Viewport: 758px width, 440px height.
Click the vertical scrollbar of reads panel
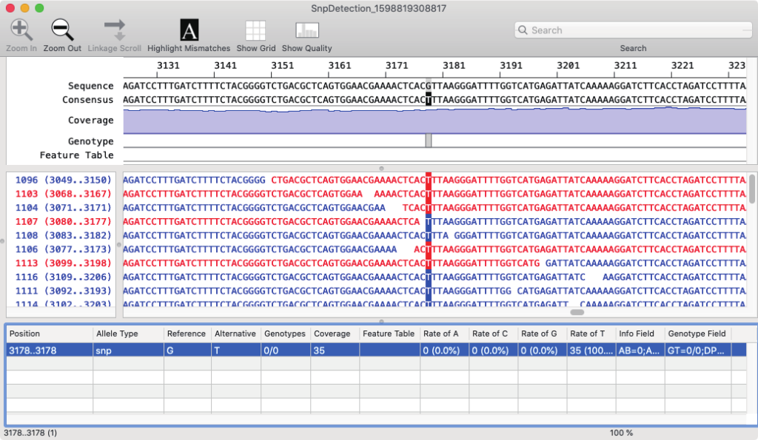(x=752, y=189)
